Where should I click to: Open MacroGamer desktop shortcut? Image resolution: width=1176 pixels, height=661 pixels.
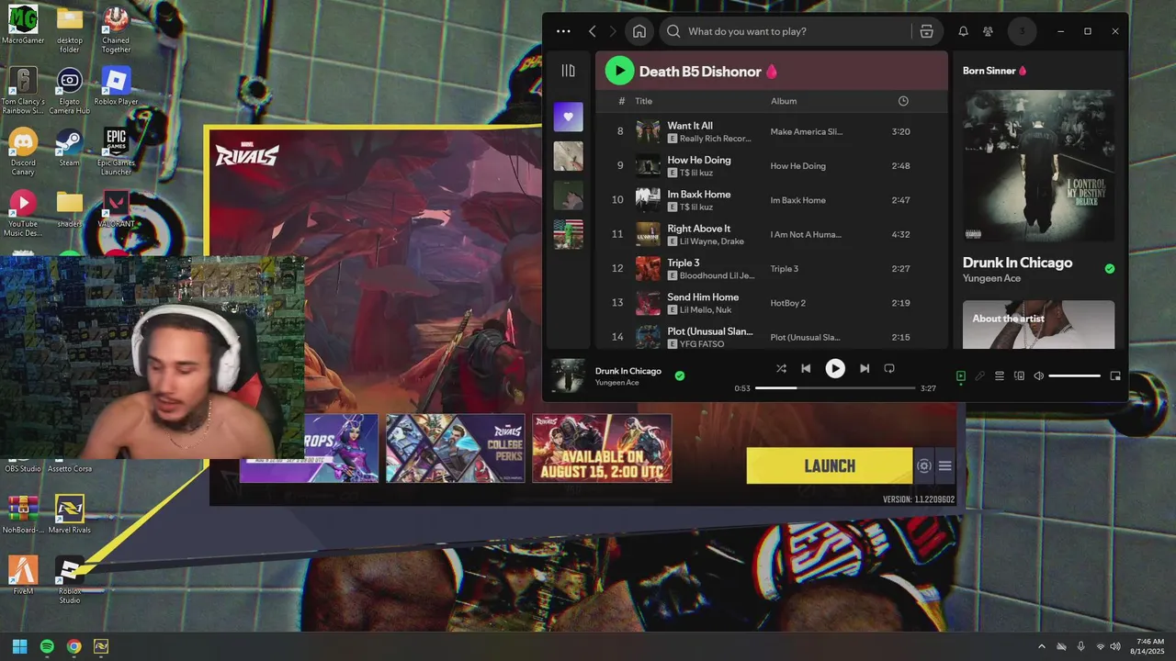(23, 24)
